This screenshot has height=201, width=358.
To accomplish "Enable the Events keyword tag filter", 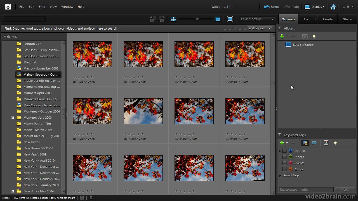I will coord(284,163).
